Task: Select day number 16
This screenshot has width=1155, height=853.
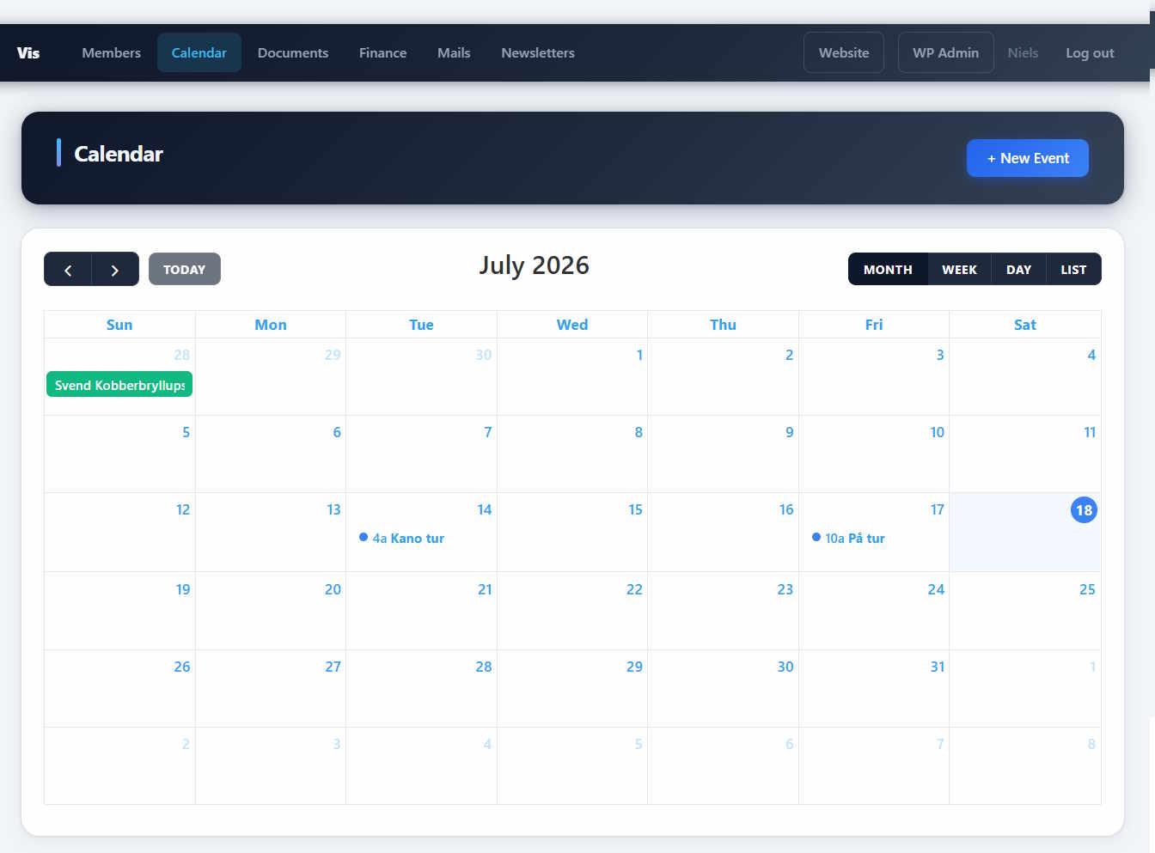Action: [786, 509]
